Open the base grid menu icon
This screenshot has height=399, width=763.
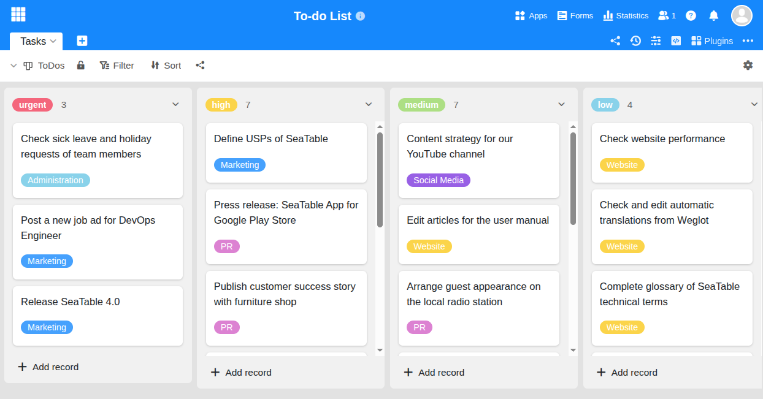pyautogui.click(x=18, y=15)
